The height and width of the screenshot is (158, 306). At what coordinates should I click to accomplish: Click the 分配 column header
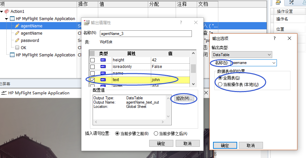pos(162,4)
